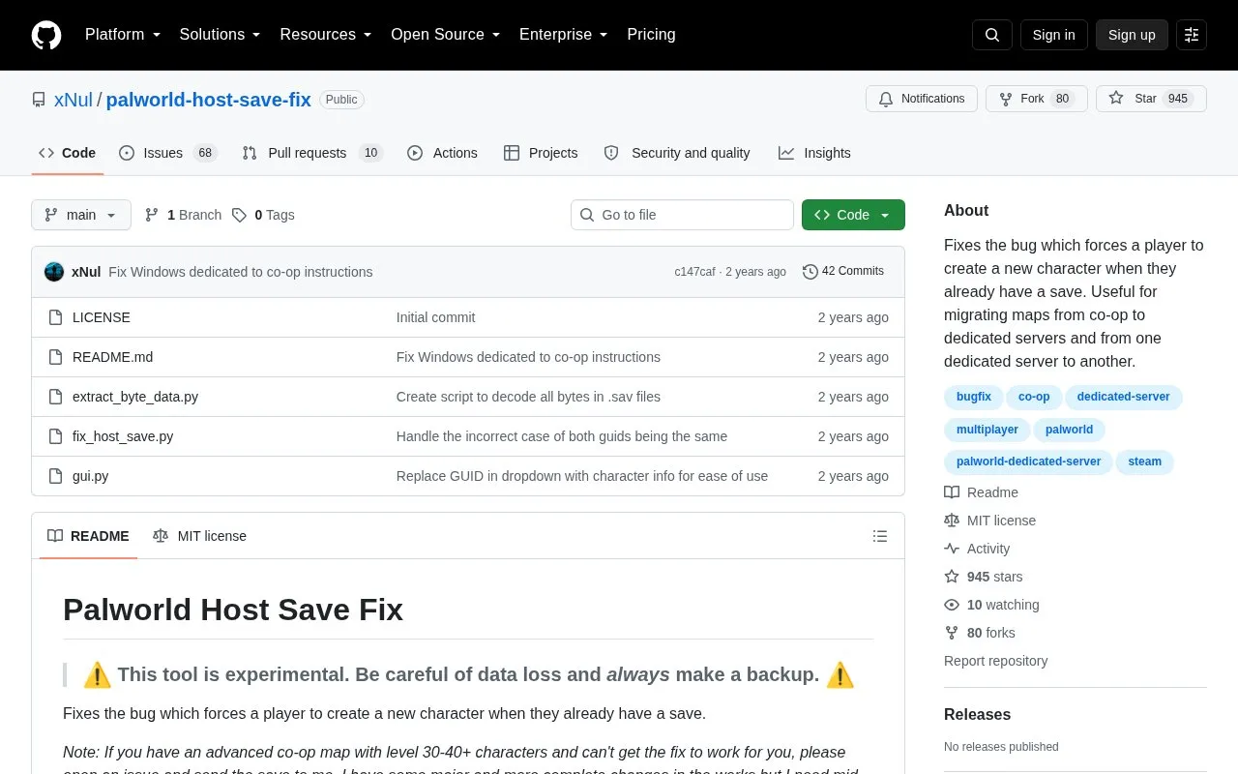Open the Actions tab
1238x774 pixels.
pos(442,153)
